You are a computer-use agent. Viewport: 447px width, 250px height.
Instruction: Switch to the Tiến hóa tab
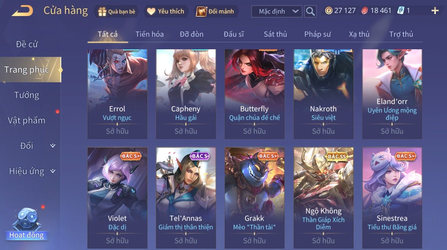click(x=150, y=34)
